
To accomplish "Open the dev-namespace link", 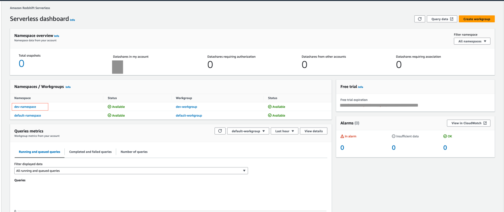I will (25, 107).
